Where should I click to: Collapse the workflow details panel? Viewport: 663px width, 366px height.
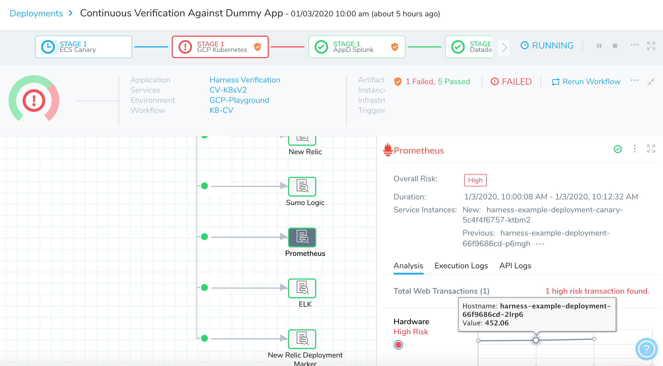pyautogui.click(x=651, y=82)
